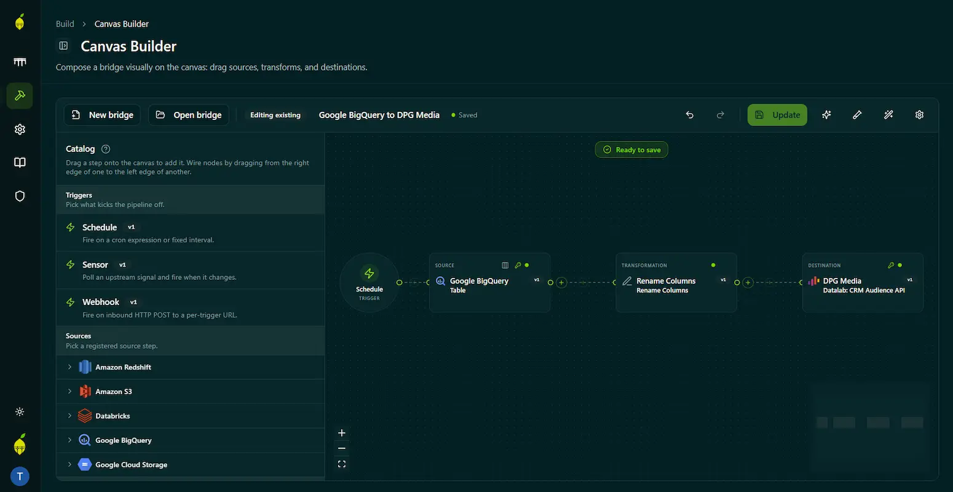The image size is (953, 492).
Task: Fit canvas view to screen
Action: click(342, 464)
